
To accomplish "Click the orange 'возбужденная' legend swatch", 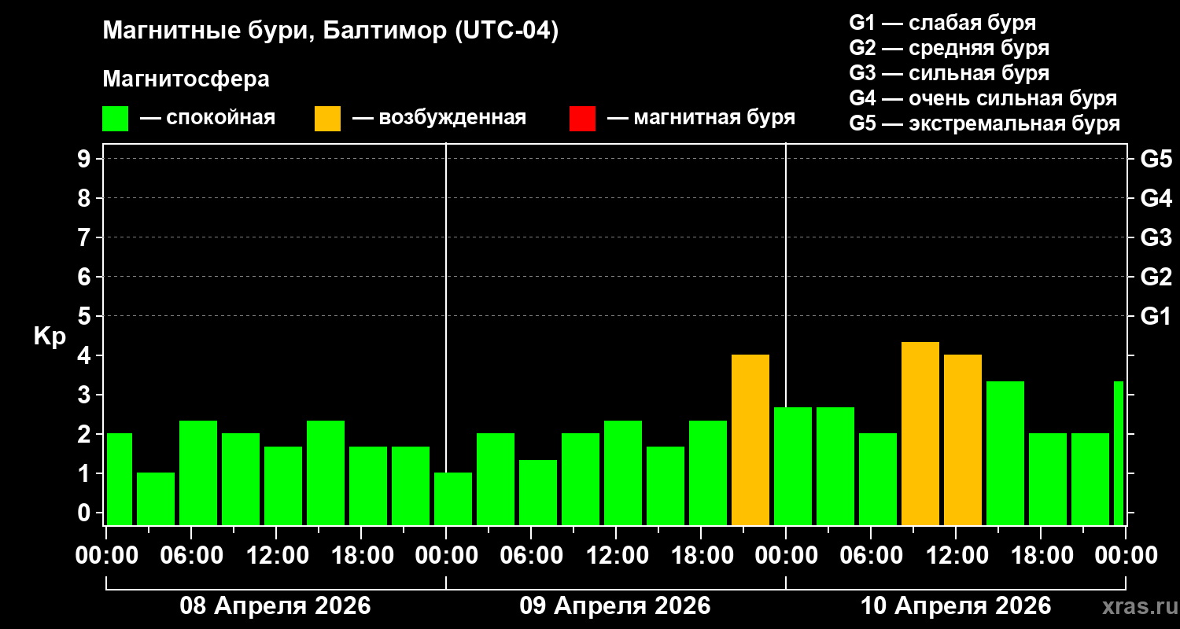I will pos(327,119).
